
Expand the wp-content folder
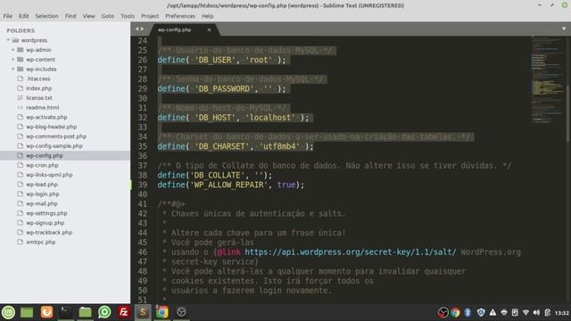point(13,59)
